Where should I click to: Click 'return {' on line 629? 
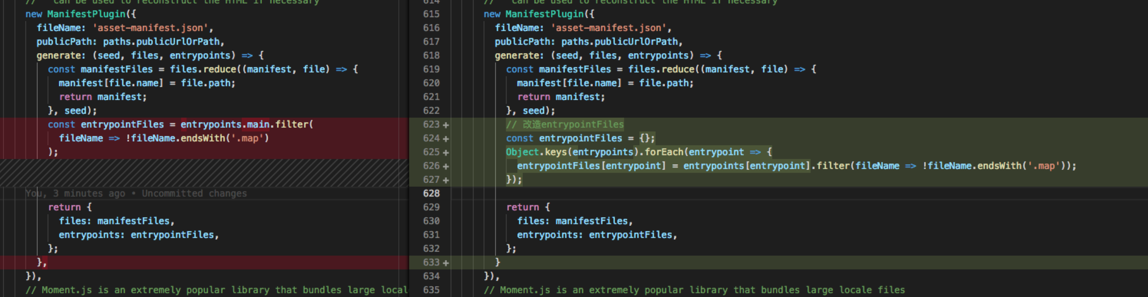coord(528,207)
